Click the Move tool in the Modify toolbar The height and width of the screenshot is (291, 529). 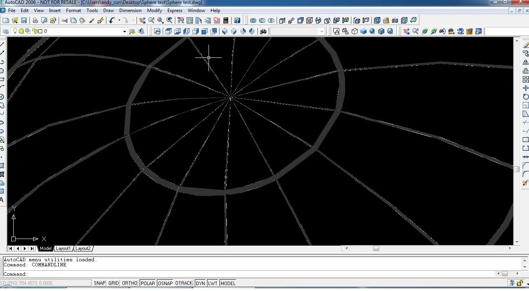525,88
